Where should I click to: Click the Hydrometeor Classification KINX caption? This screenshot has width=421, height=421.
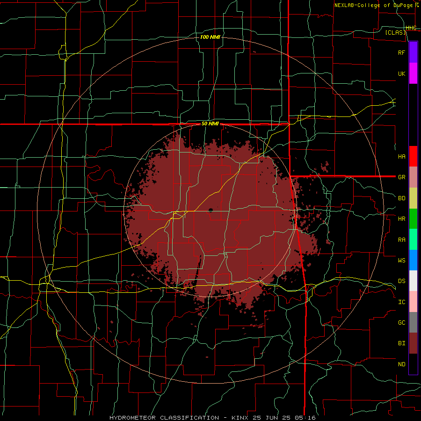click(212, 418)
